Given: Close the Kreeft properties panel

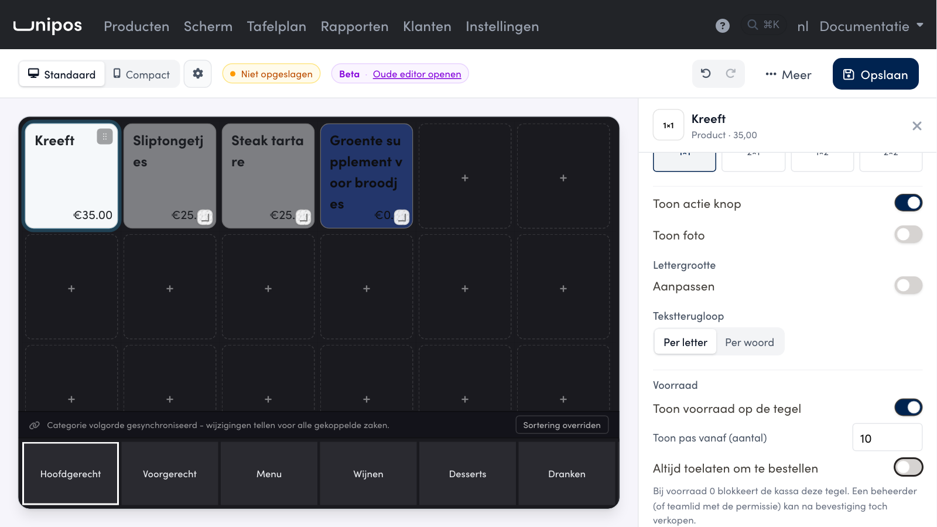Looking at the screenshot, I should (917, 126).
